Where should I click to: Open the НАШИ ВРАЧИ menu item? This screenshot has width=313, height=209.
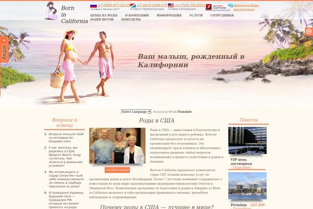pos(102,19)
